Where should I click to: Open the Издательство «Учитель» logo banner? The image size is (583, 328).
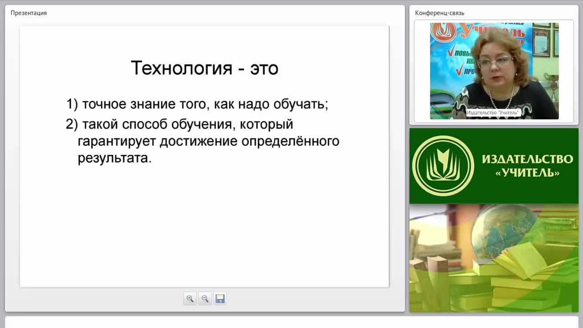pos(494,166)
